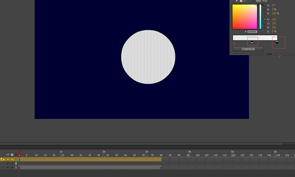Viewport: 295px width, 177px height.
Task: Toggle lock dot of the cyan layer
Action: click(12, 164)
